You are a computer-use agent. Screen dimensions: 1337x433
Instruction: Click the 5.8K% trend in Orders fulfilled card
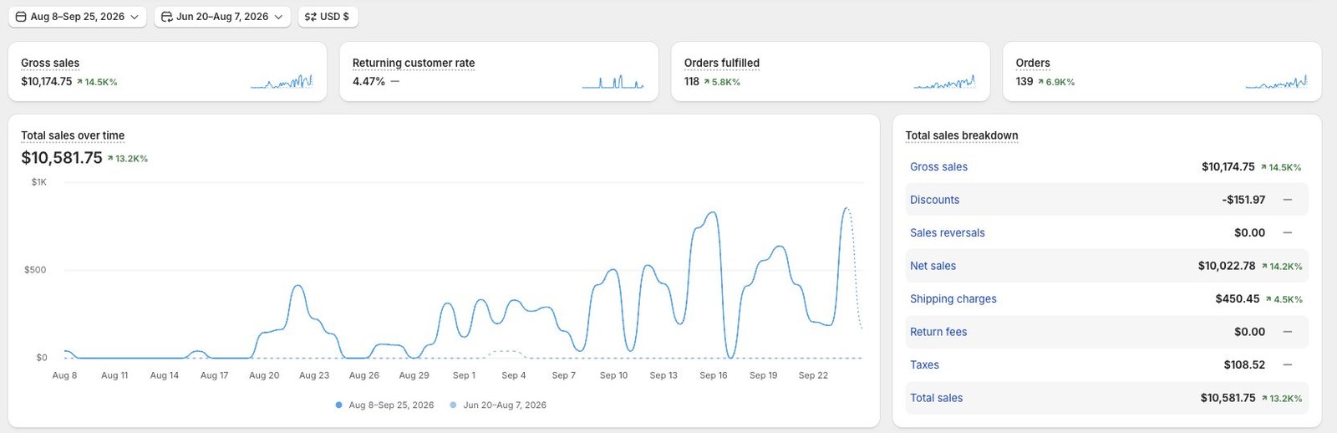722,82
